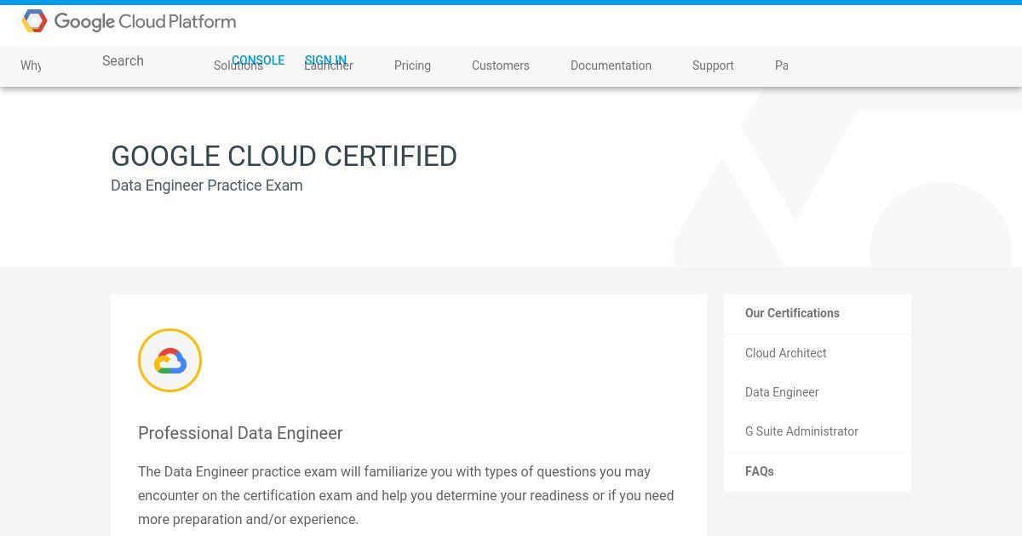Image resolution: width=1022 pixels, height=536 pixels.
Task: Open the Launcher menu item
Action: (329, 66)
